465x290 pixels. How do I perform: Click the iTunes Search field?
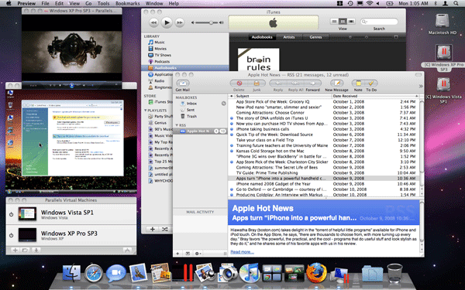point(379,22)
